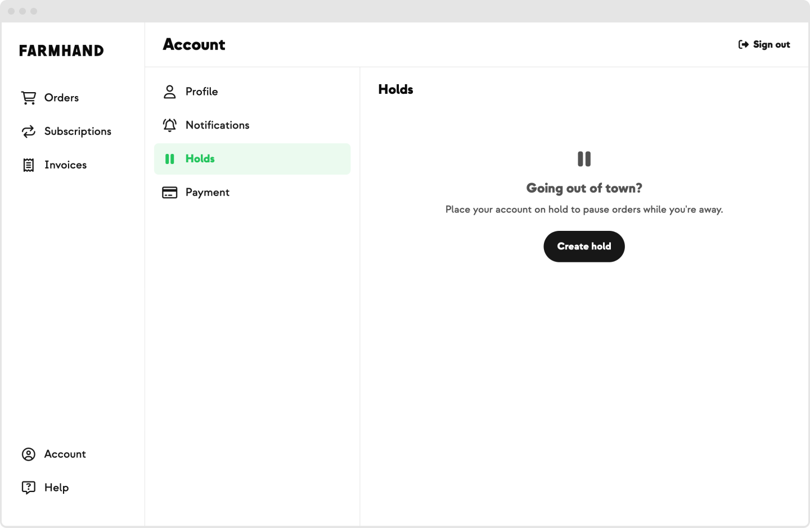The width and height of the screenshot is (810, 528).
Task: Click the Help question bubble icon
Action: (x=29, y=488)
